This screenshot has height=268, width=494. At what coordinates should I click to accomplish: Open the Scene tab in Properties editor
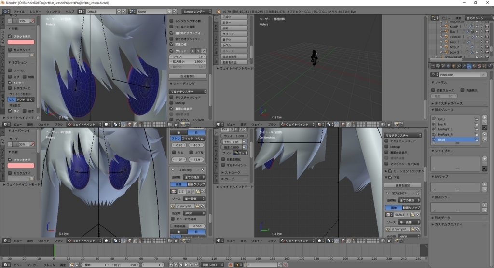[x=443, y=66]
